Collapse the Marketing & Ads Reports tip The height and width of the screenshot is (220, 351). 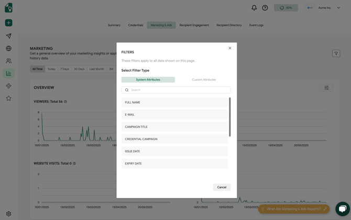[x=325, y=209]
